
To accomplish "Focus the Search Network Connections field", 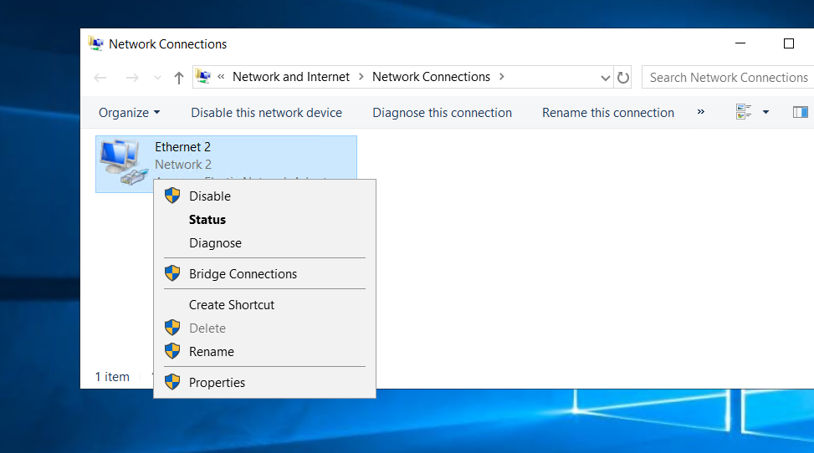I will click(728, 78).
